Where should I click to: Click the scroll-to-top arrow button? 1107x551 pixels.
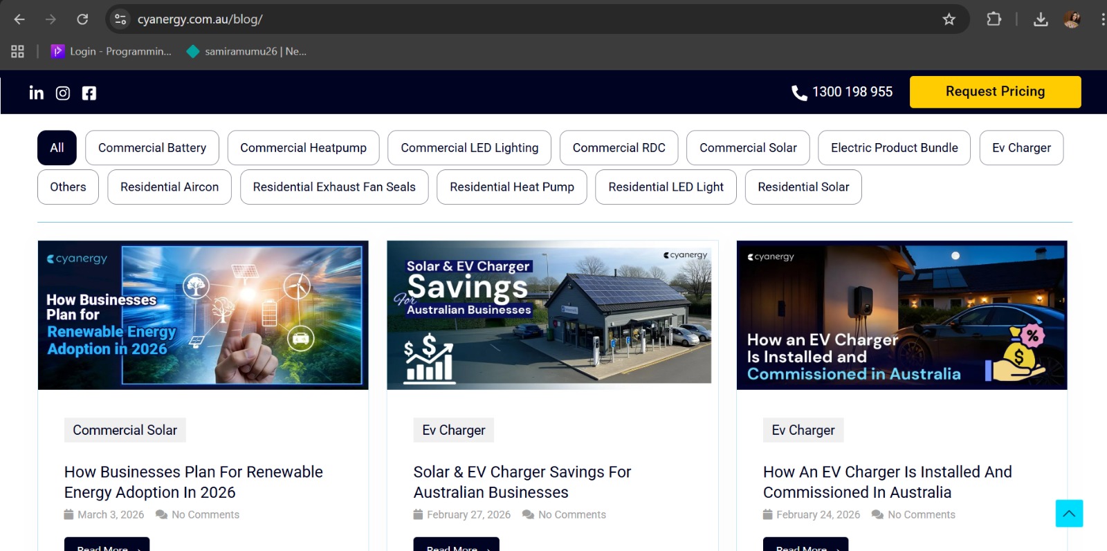(1069, 514)
